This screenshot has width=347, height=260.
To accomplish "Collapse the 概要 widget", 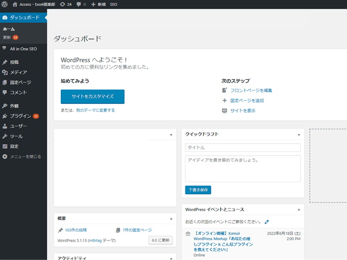I will tap(171, 219).
